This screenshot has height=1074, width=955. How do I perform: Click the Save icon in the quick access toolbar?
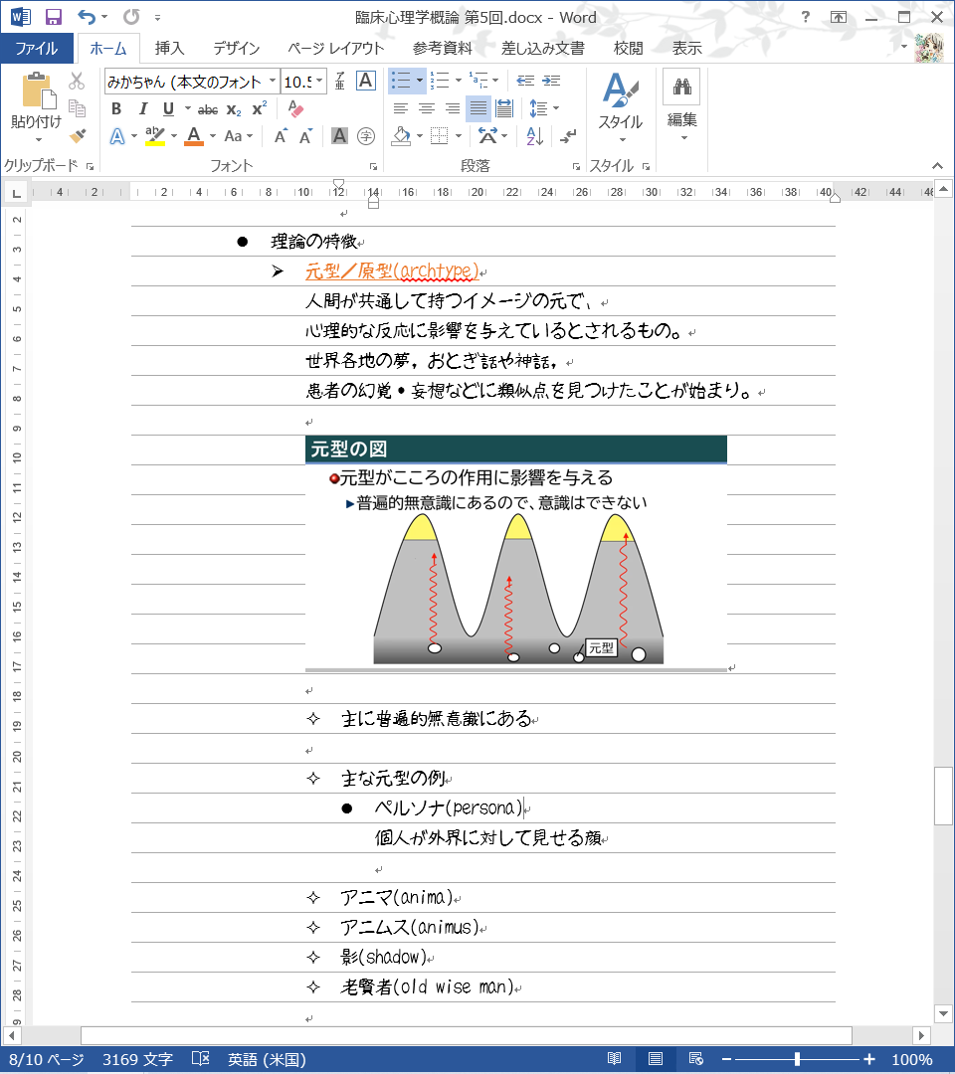click(x=54, y=17)
